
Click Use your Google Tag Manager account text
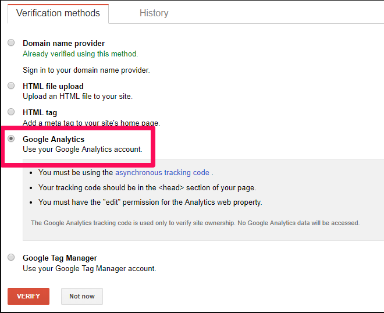89,269
